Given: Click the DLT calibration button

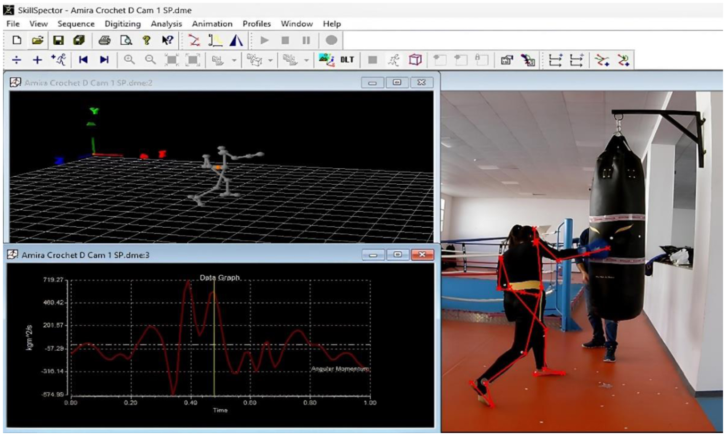Looking at the screenshot, I should coord(347,60).
